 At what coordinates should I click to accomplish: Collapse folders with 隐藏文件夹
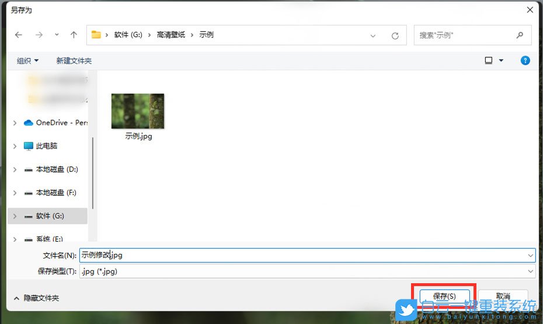tap(36, 298)
